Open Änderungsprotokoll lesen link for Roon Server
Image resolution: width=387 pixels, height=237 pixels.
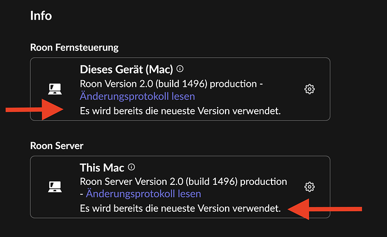[144, 194]
